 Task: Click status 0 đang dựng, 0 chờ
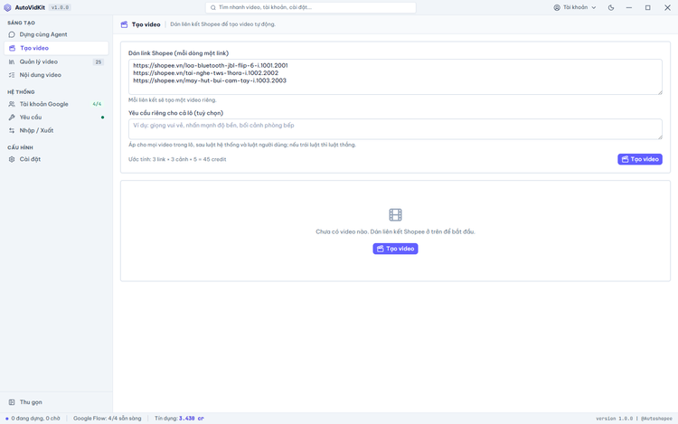click(35, 419)
